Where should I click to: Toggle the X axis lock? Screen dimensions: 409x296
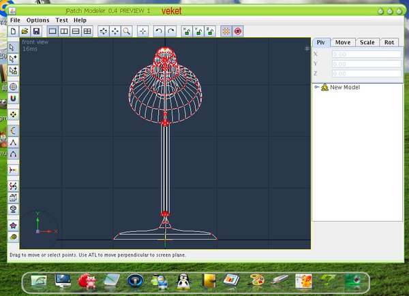pos(187,31)
